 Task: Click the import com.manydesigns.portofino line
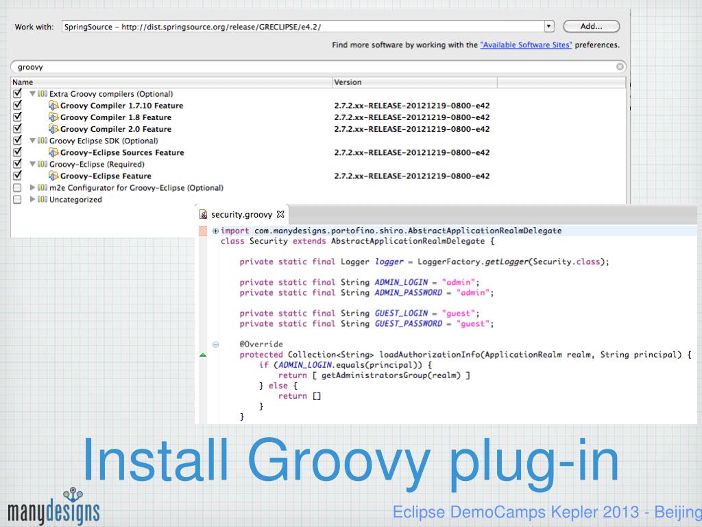(x=391, y=231)
